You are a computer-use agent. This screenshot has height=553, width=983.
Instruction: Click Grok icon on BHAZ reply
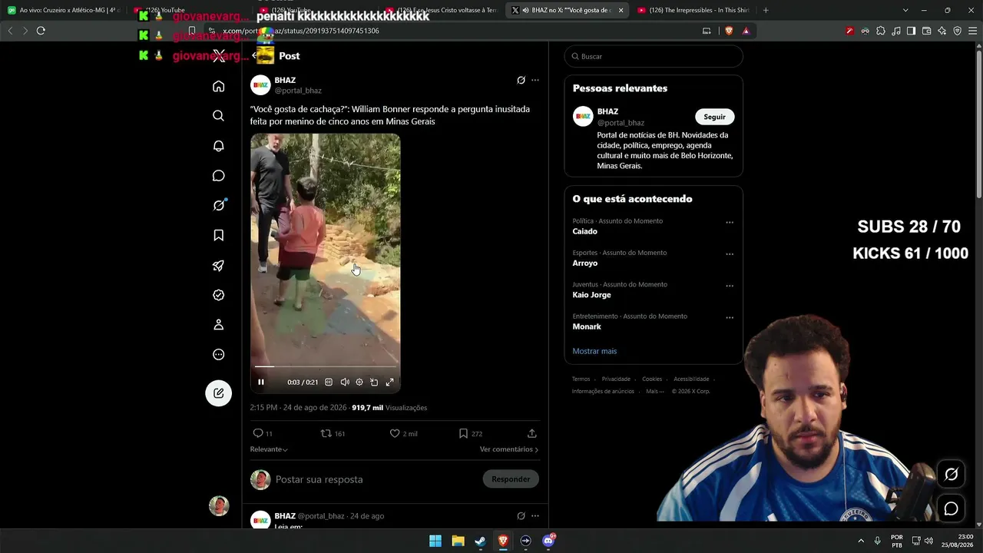[521, 515]
